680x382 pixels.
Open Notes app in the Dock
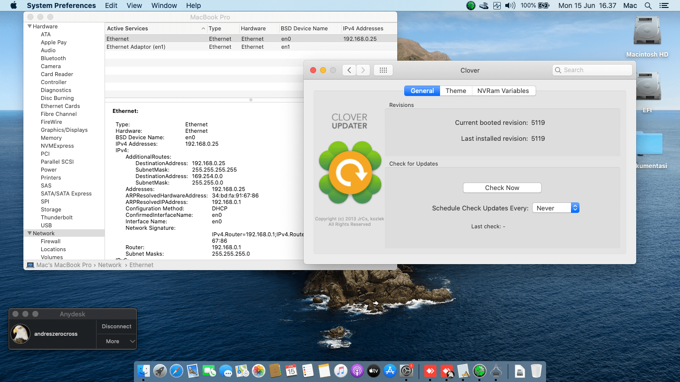click(x=324, y=371)
